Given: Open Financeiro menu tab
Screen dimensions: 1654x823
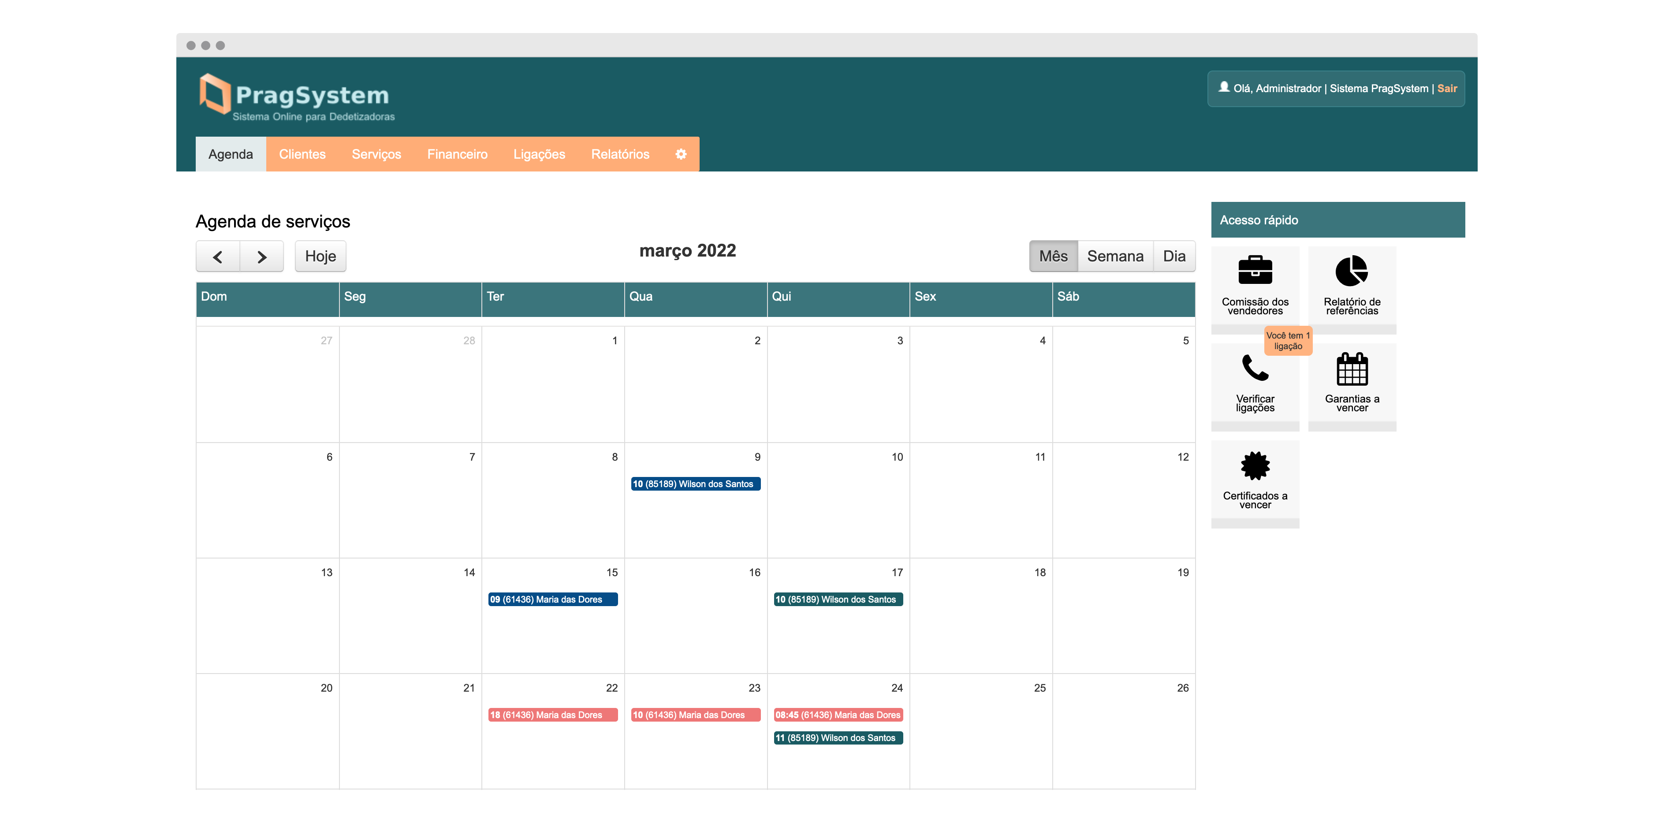Looking at the screenshot, I should tap(457, 154).
